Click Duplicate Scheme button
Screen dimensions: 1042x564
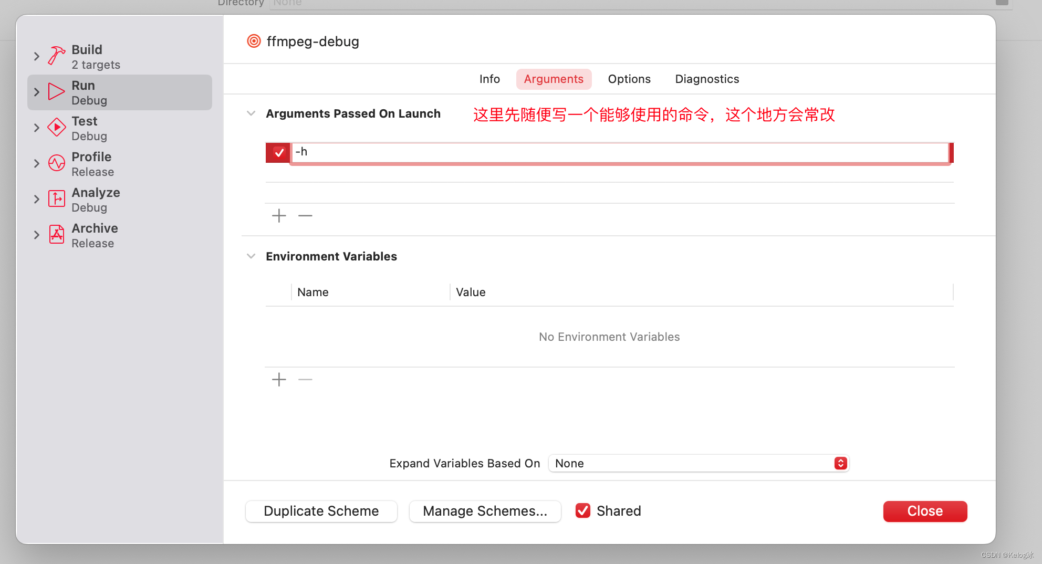pyautogui.click(x=321, y=511)
